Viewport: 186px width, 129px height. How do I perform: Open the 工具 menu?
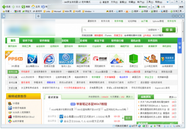(x=150, y=2)
